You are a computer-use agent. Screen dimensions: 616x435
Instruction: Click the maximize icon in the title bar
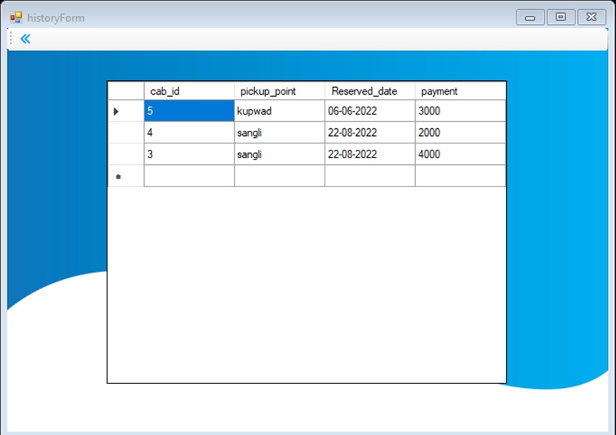pos(562,17)
